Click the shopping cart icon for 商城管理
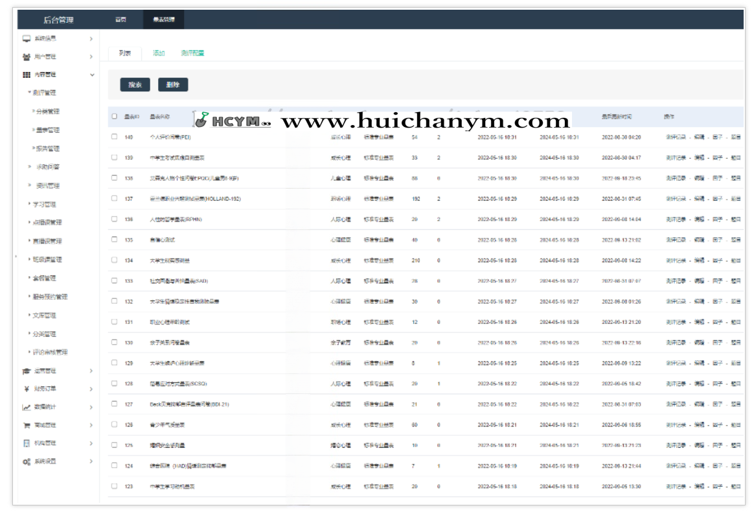 click(x=27, y=426)
